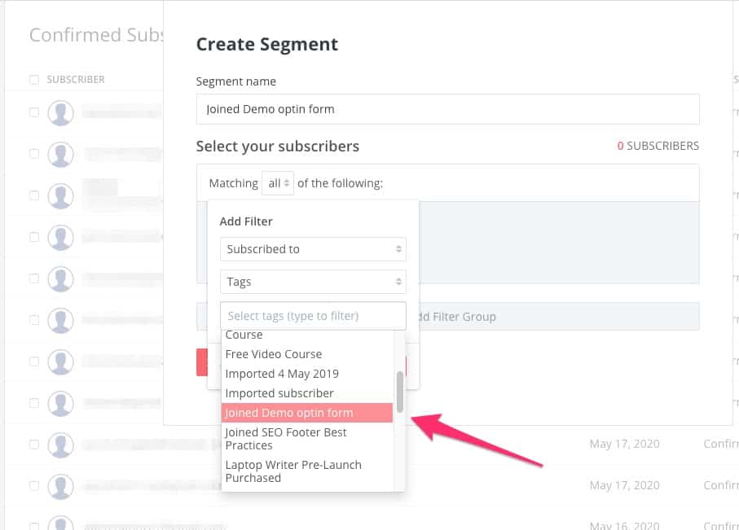Select the "Joined Demo optin form" tag option
The image size is (739, 530).
pyautogui.click(x=306, y=413)
